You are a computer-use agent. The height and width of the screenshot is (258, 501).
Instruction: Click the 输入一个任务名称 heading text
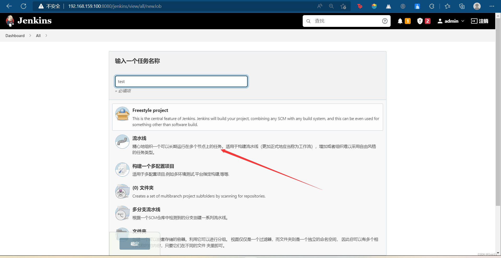(x=137, y=61)
